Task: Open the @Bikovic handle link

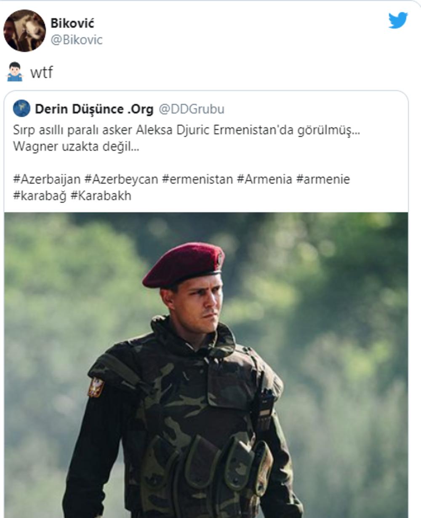Action: coord(76,40)
